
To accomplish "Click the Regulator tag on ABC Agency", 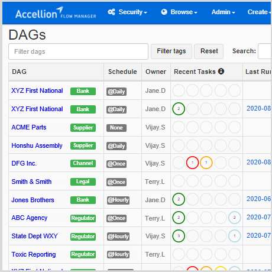I will (83, 218).
